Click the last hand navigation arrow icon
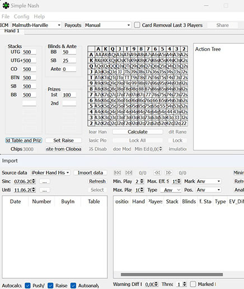 pyautogui.click(x=129, y=173)
